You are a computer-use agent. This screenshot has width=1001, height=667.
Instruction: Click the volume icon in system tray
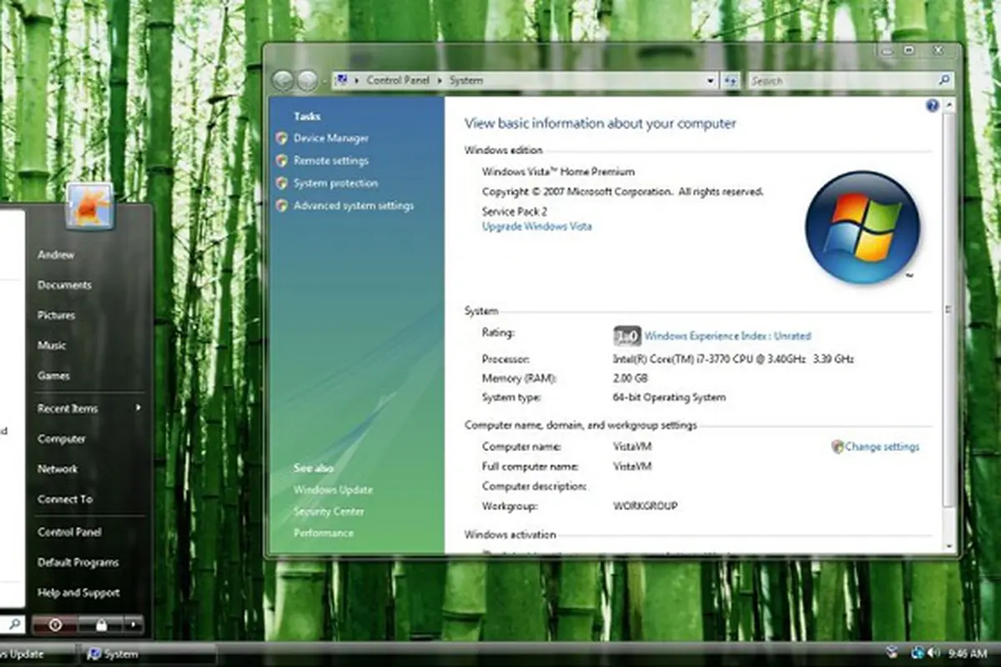tap(935, 653)
